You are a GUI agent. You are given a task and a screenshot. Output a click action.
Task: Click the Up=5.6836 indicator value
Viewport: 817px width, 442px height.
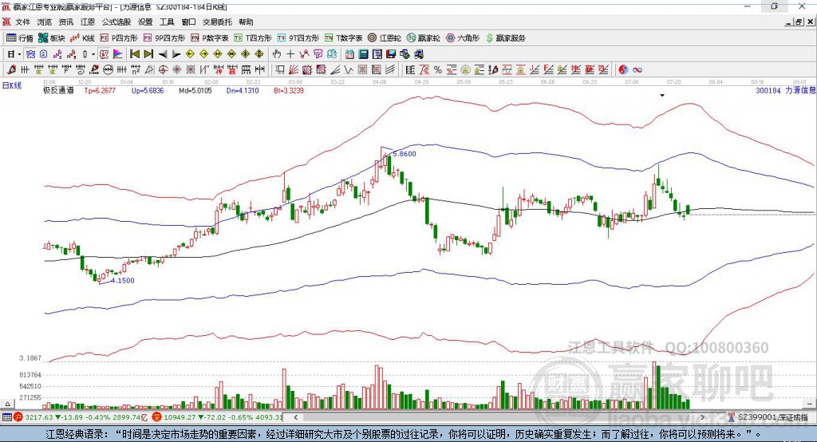pos(148,91)
